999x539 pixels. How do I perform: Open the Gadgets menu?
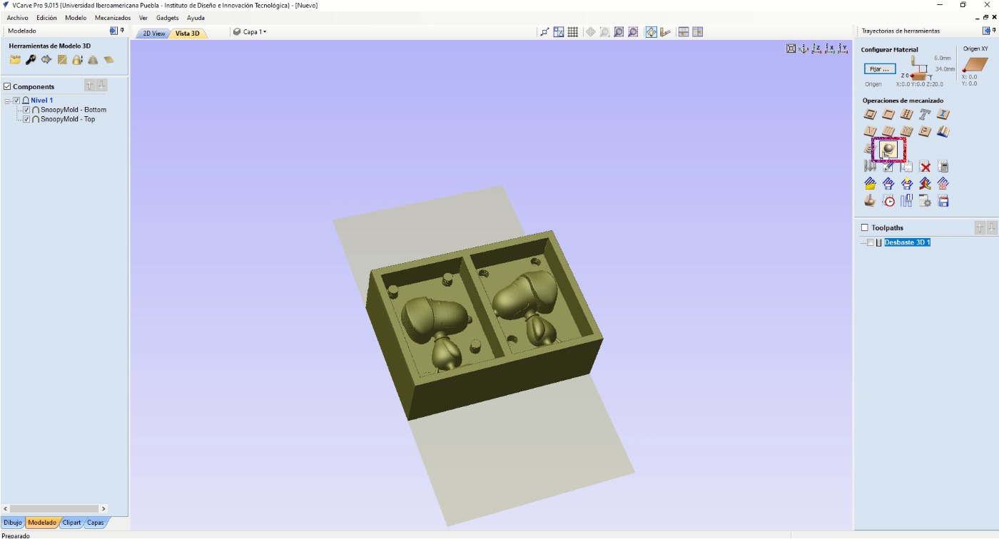click(x=168, y=18)
